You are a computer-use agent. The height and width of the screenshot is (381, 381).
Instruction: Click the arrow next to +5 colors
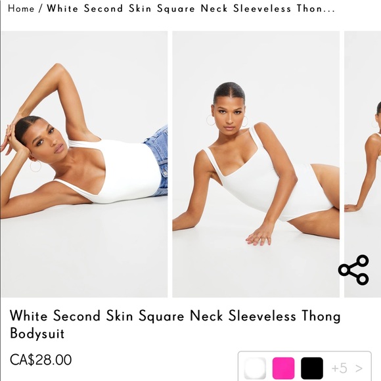[359, 369]
